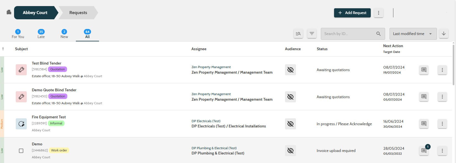Click the search magnifier icon
Viewport: 456px width, 163px height.
[x=378, y=34]
